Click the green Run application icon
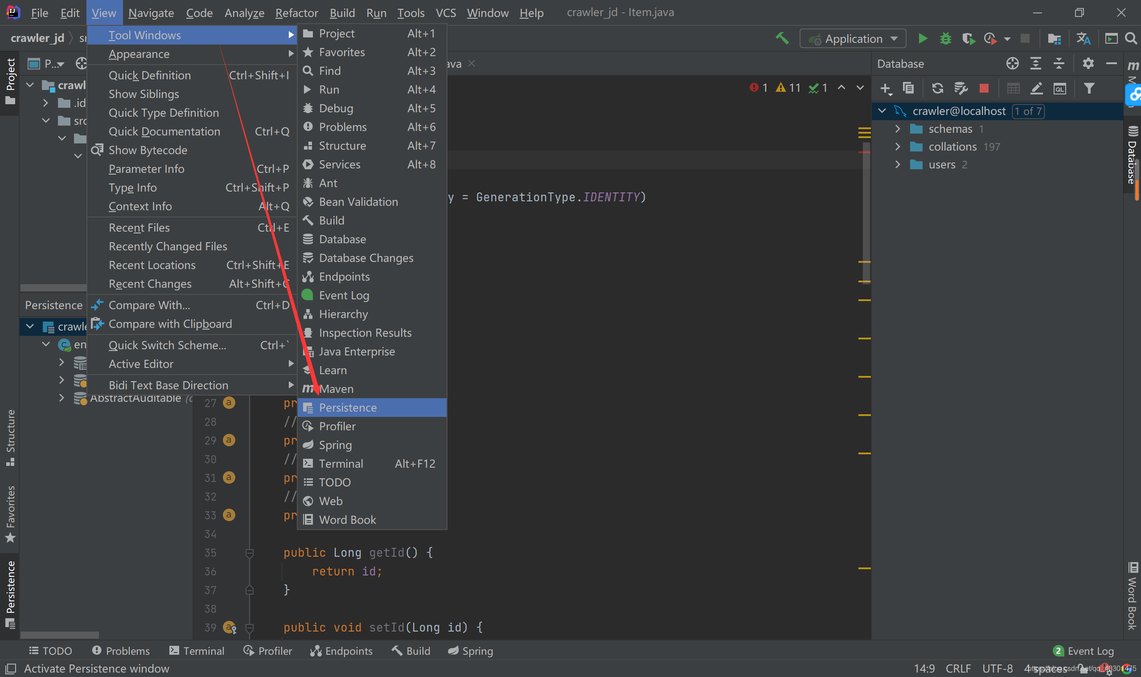Image resolution: width=1141 pixels, height=677 pixels. (923, 39)
